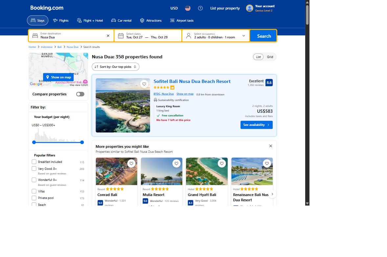Check Breakfast included filter

coord(34,162)
